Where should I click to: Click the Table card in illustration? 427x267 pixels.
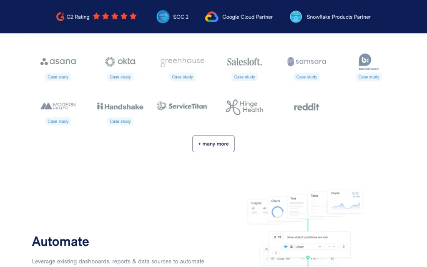tap(317, 204)
